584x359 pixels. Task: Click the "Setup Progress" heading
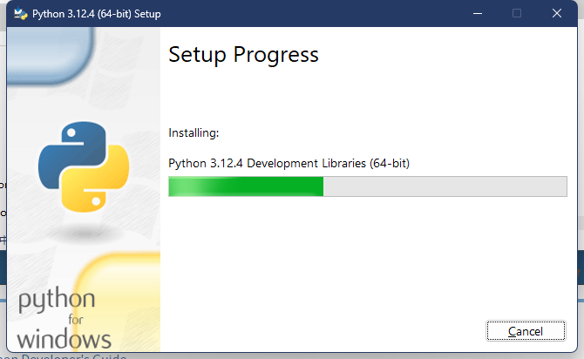click(x=243, y=55)
